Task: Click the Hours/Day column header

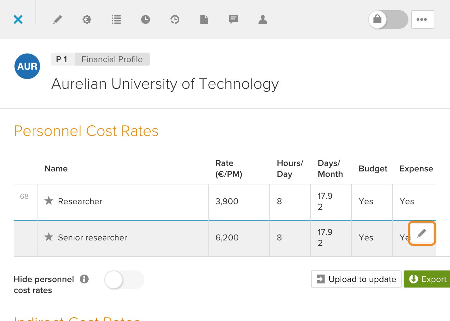Action: (x=290, y=169)
